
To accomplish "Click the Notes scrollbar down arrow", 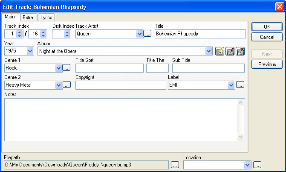I will tap(240, 137).
